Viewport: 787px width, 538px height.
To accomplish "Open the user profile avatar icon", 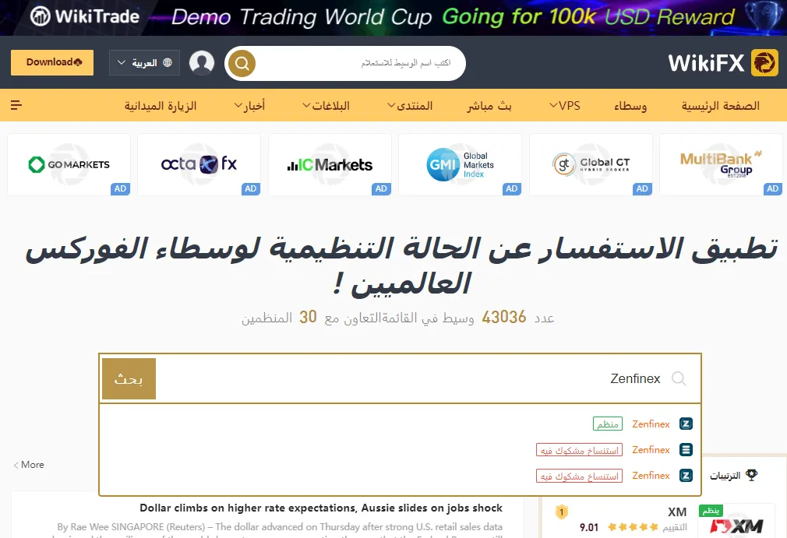I will (x=202, y=63).
